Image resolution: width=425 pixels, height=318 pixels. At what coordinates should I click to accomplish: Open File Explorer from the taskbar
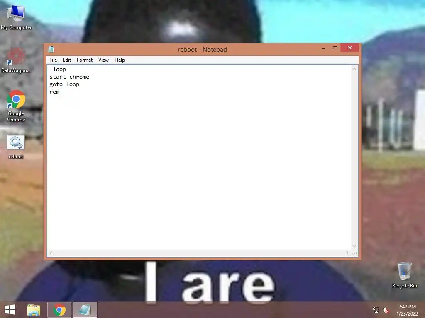pyautogui.click(x=34, y=310)
